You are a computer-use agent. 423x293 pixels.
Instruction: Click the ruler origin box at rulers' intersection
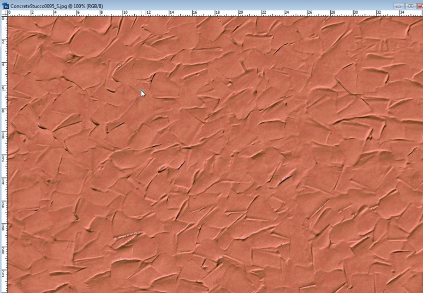click(x=3, y=13)
